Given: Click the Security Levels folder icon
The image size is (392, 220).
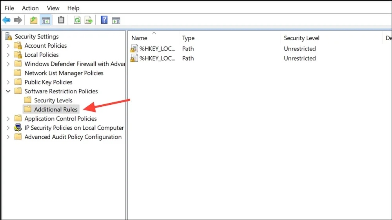Looking at the screenshot, I should pyautogui.click(x=27, y=100).
